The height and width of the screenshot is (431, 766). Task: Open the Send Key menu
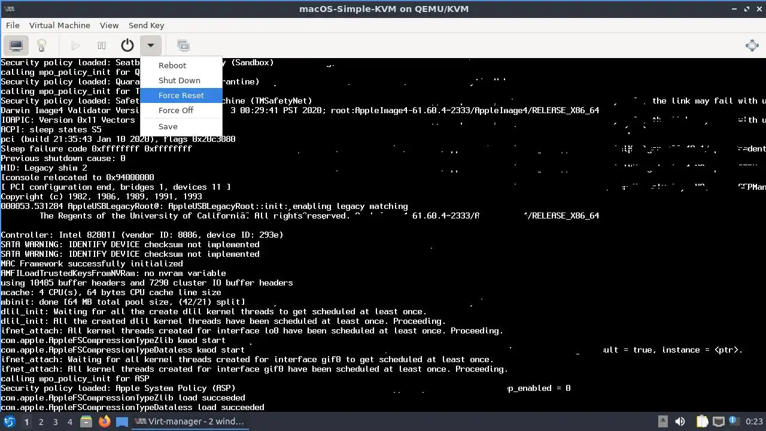coord(146,25)
